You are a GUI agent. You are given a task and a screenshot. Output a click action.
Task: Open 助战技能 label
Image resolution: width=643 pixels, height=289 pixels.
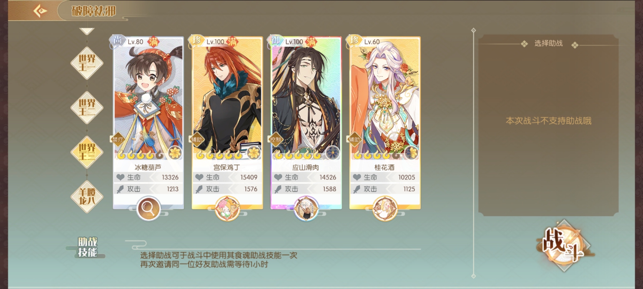pyautogui.click(x=87, y=247)
